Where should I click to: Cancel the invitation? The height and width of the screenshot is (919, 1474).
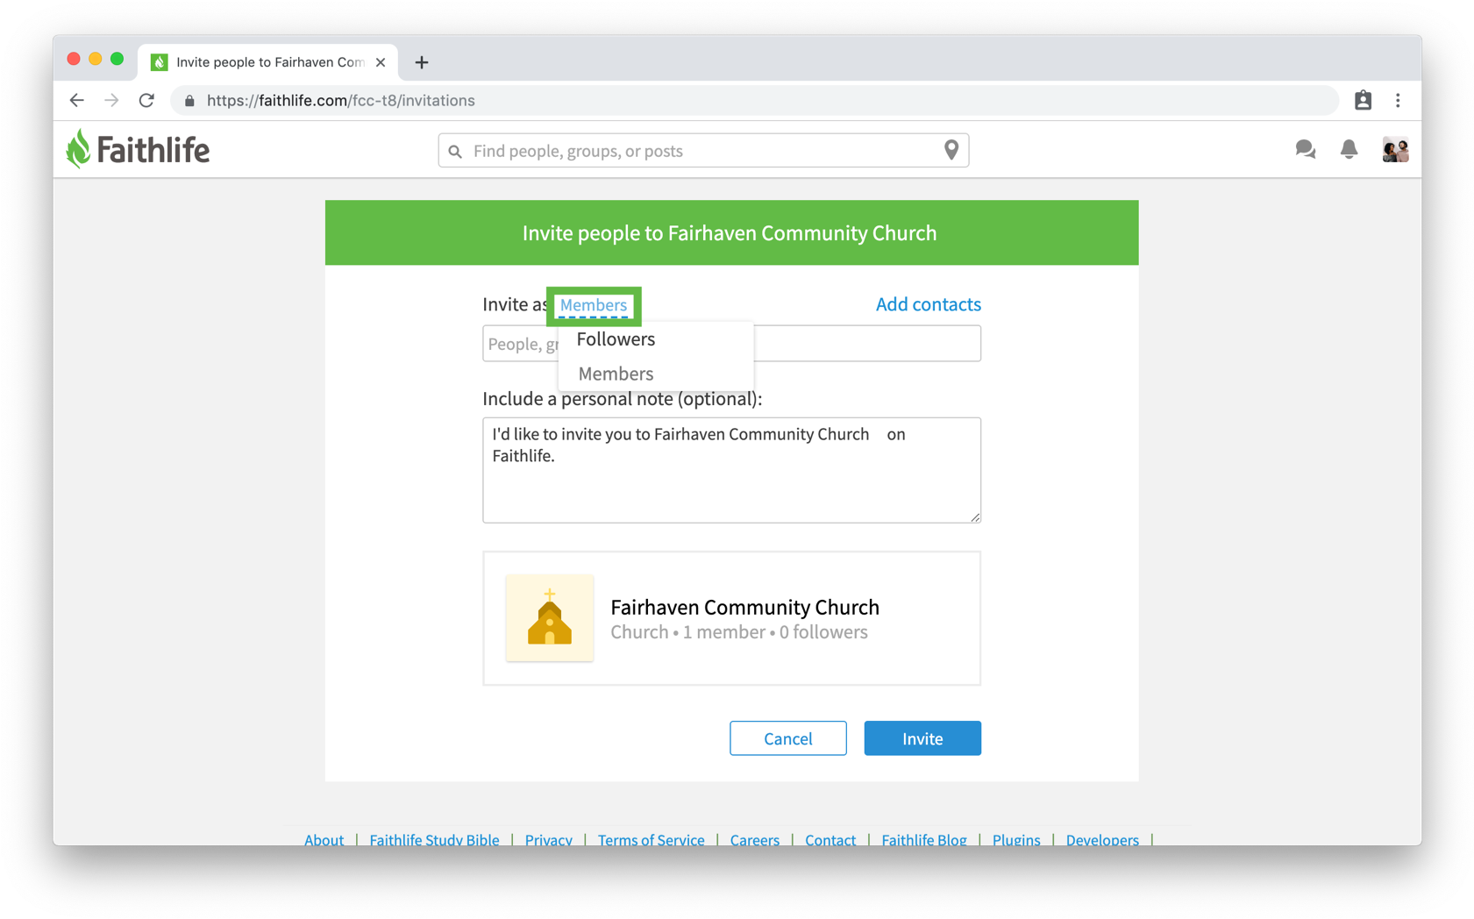point(787,738)
